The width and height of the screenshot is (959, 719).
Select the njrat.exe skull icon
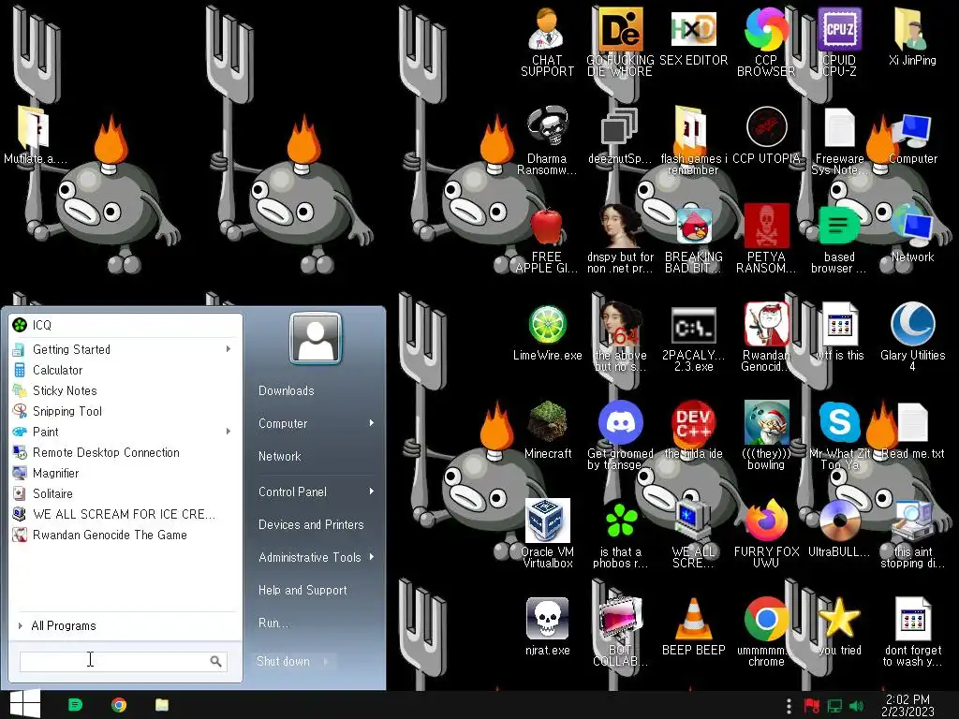coord(547,627)
